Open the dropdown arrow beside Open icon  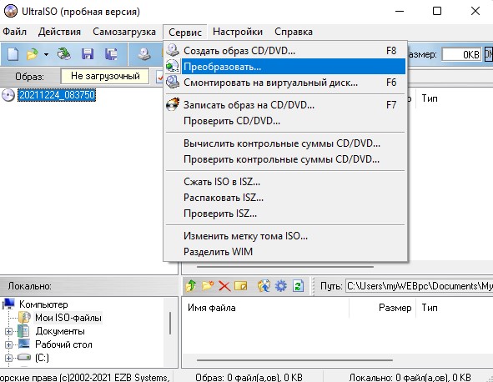pyautogui.click(x=46, y=54)
